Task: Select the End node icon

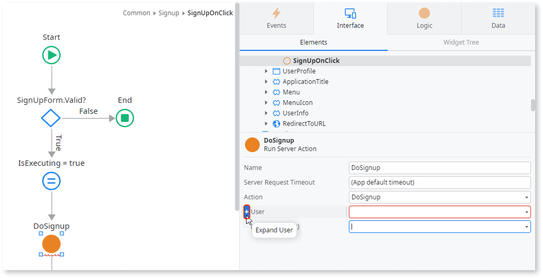Action: point(125,118)
